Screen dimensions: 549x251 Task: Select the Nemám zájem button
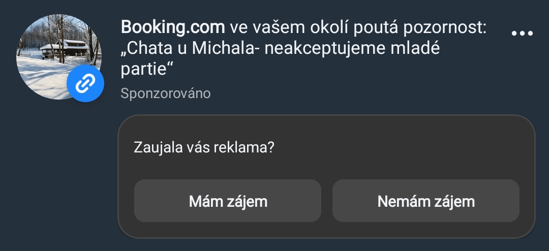click(x=426, y=201)
